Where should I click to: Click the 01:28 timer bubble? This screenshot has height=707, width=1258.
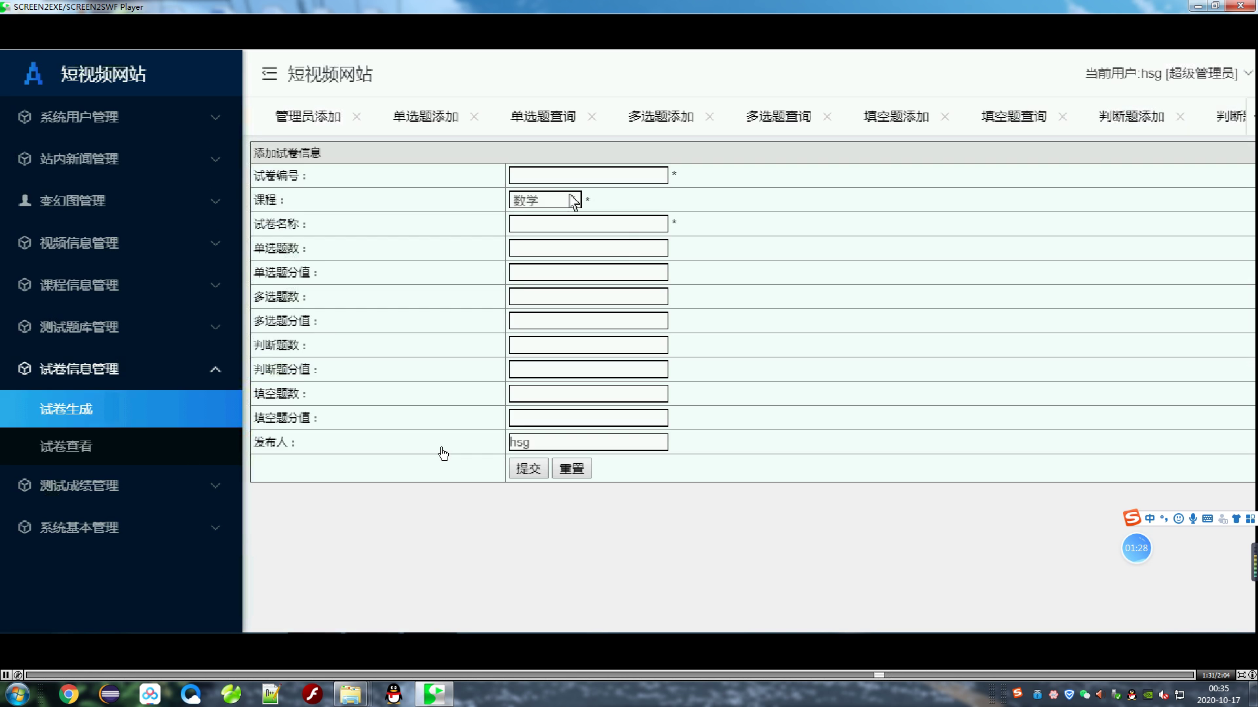coord(1136,548)
